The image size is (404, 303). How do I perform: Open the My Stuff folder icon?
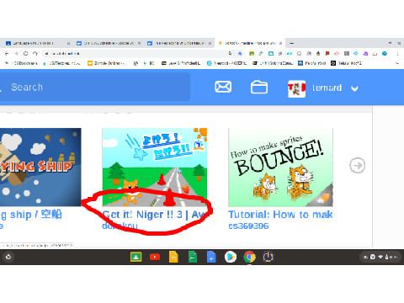pyautogui.click(x=259, y=87)
